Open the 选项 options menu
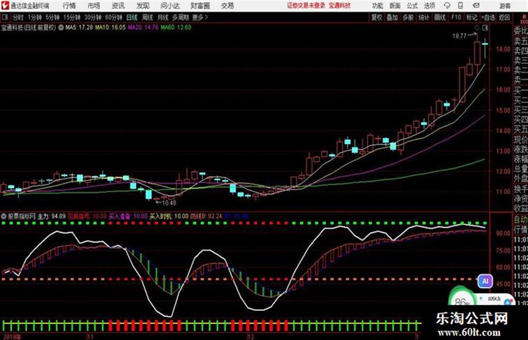Image resolution: width=528 pixels, height=340 pixels. [429, 6]
